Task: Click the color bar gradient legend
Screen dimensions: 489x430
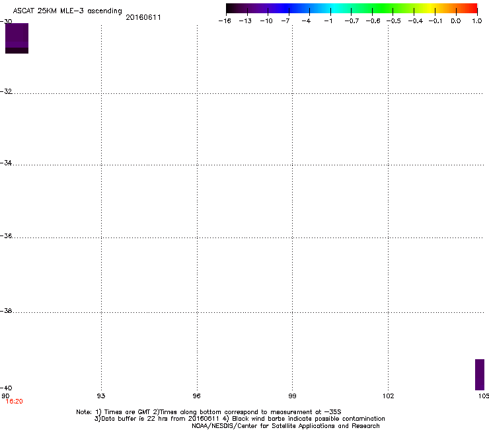Action: click(352, 9)
